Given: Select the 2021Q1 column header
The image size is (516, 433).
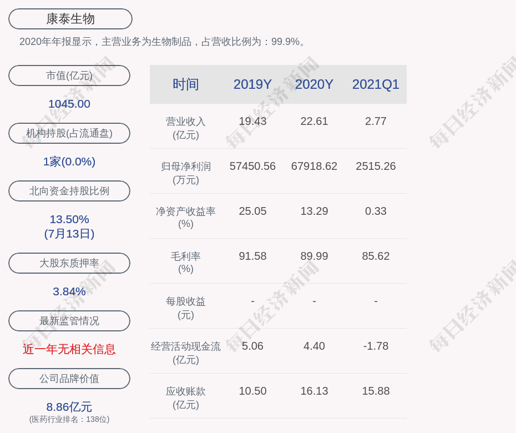Looking at the screenshot, I should (x=376, y=84).
